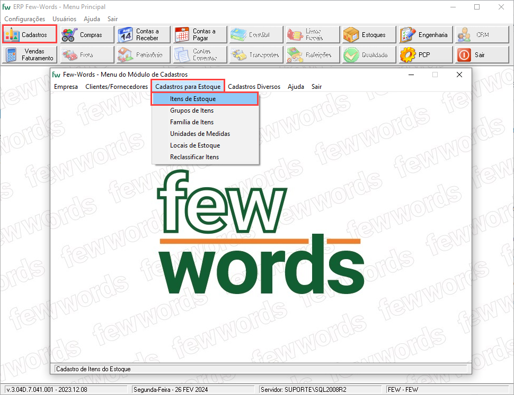The image size is (514, 395).
Task: Open Usuários menu in main window
Action: (x=64, y=19)
